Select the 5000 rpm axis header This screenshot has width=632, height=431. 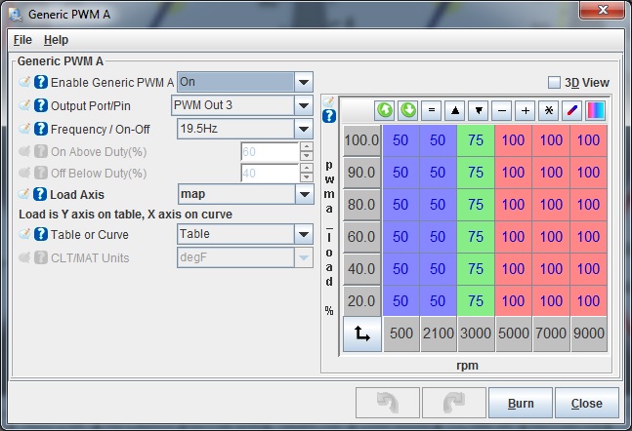click(x=514, y=333)
